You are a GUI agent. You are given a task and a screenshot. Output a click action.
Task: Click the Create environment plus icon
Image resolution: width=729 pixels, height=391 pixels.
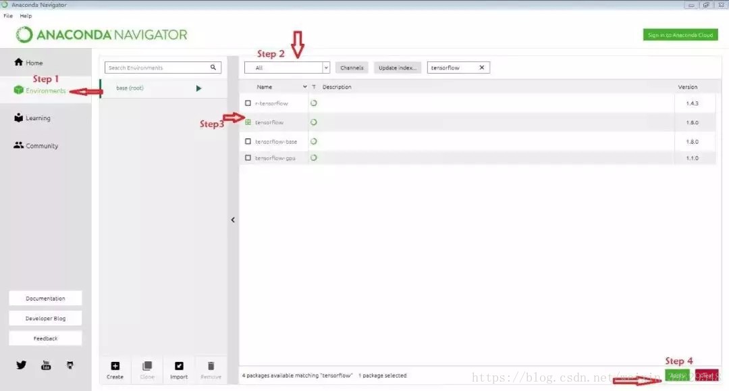point(115,366)
